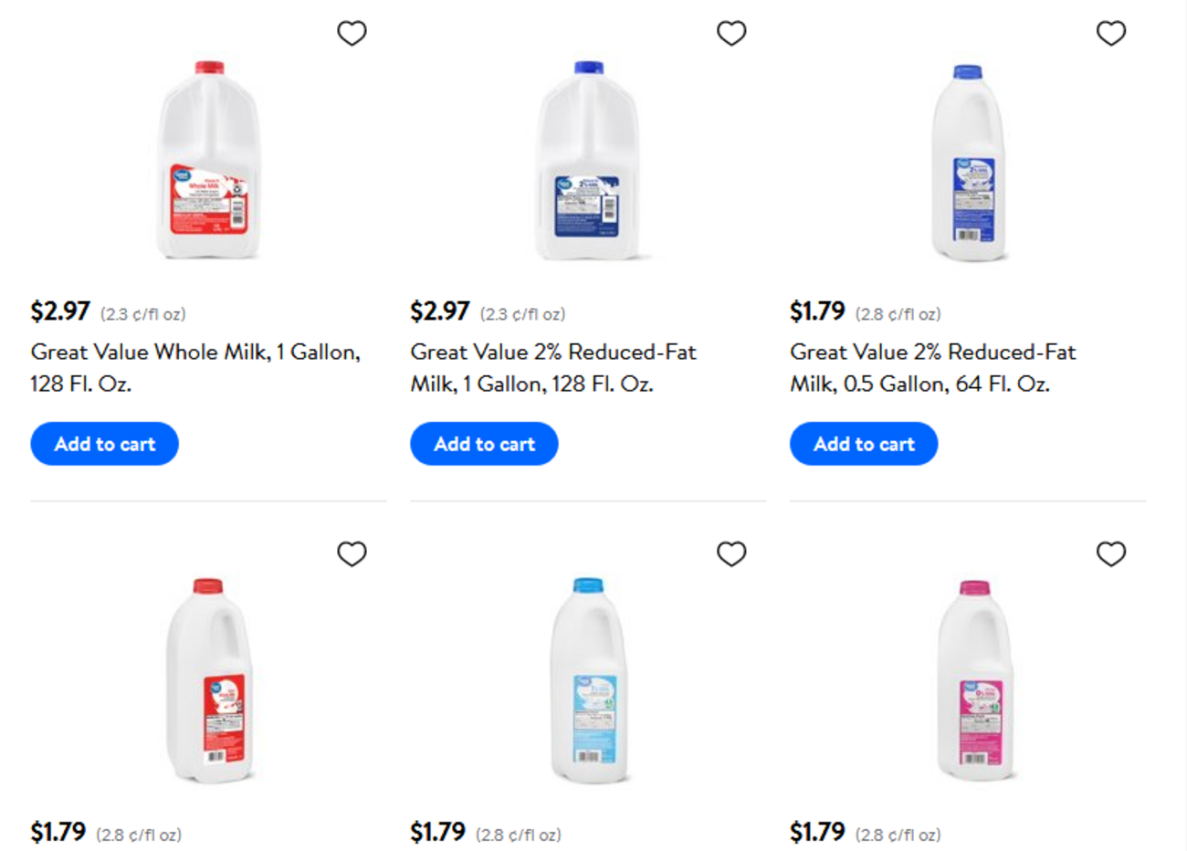Click the $1.79 price under the pink-cap milk

coord(817,833)
